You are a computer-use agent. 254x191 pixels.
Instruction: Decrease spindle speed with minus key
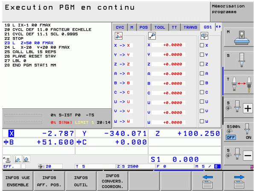coord(248,156)
